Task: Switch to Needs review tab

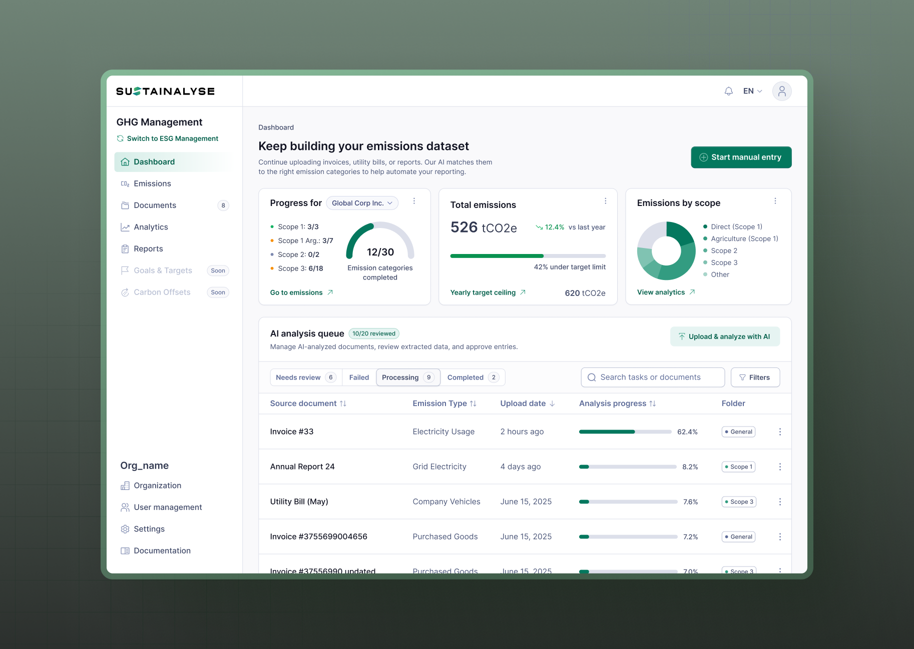Action: [x=306, y=377]
